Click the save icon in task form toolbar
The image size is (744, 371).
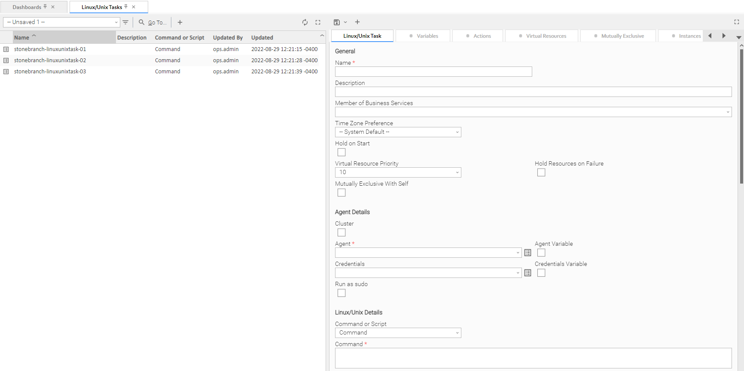[x=337, y=22]
